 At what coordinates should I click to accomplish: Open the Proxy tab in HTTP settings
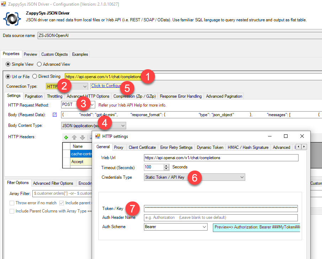point(119,147)
